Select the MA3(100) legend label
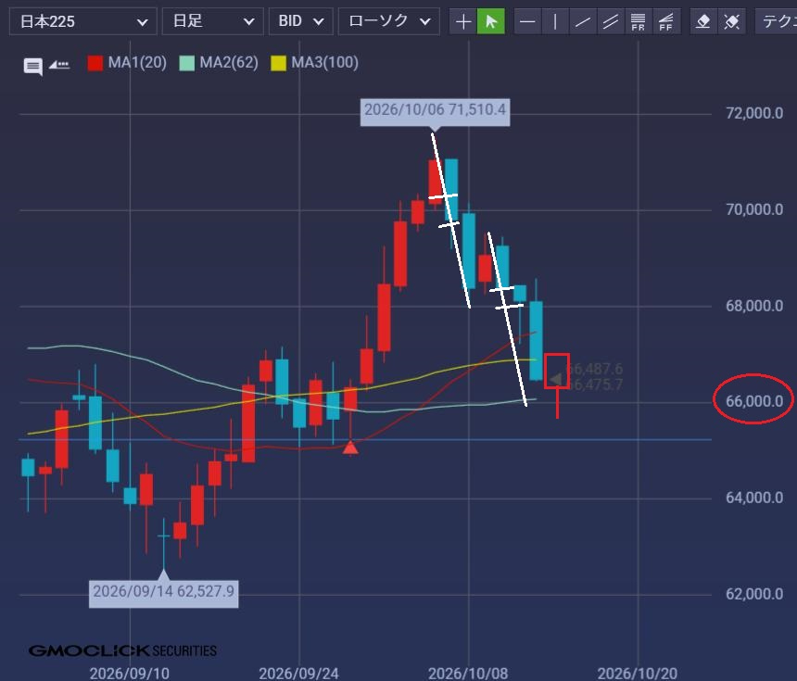 pos(324,62)
